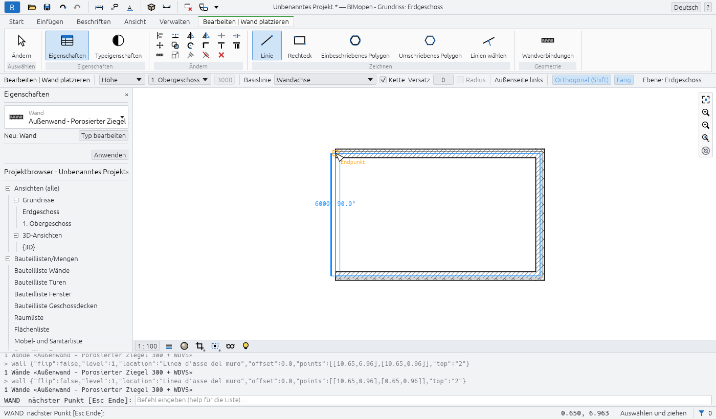Click the crop region icon in view bar
Image resolution: width=716 pixels, height=419 pixels.
[200, 346]
